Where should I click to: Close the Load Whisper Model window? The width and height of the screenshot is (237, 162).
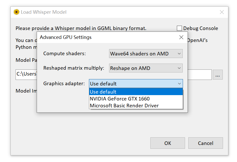pos(222,12)
